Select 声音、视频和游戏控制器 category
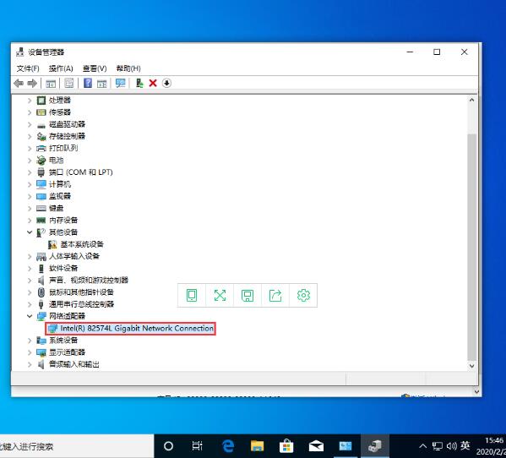Screen dimensions: 506x458 pyautogui.click(x=89, y=281)
